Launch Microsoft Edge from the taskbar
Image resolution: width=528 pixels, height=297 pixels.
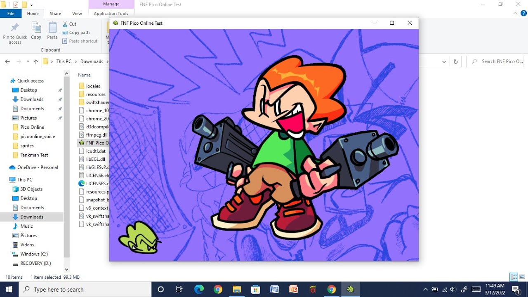tap(199, 289)
